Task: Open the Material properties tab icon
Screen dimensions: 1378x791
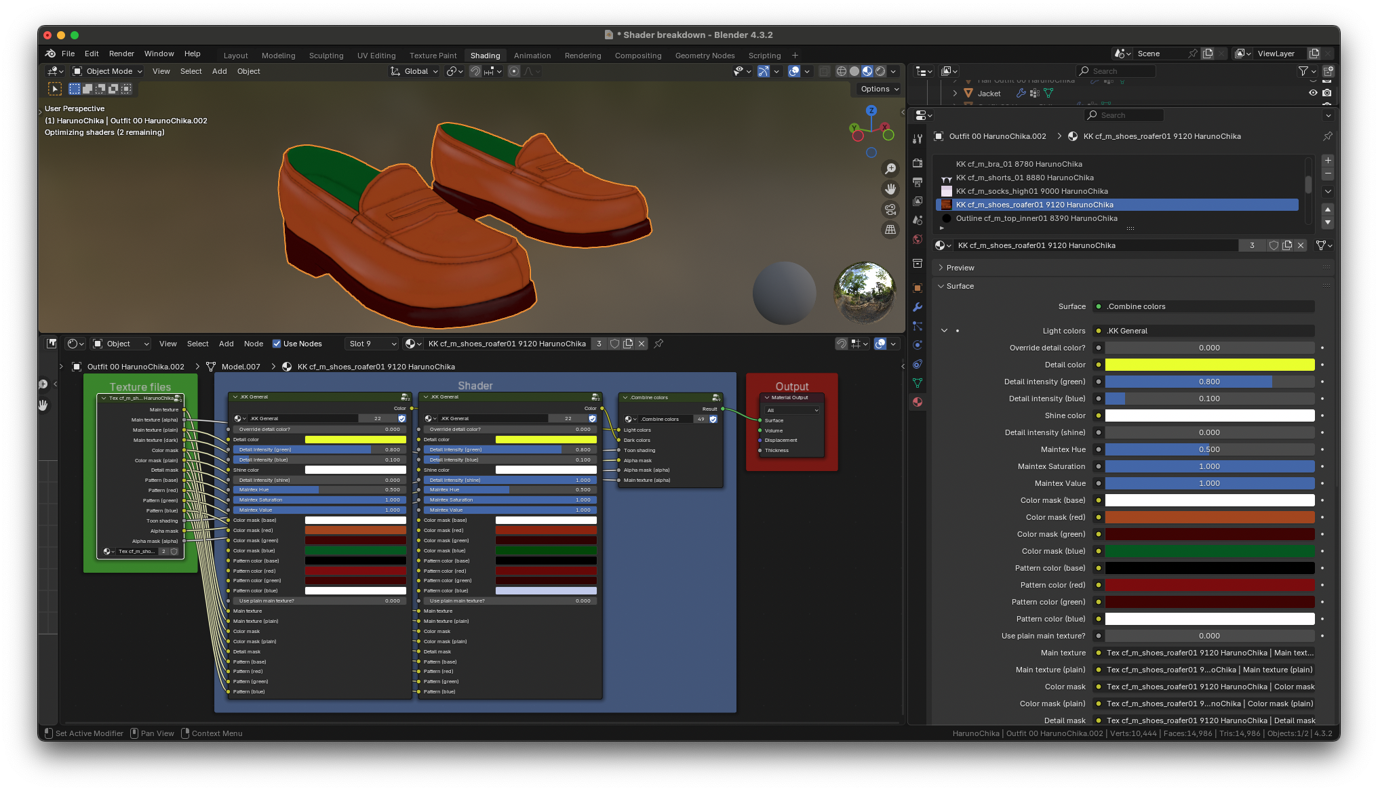Action: pyautogui.click(x=918, y=402)
